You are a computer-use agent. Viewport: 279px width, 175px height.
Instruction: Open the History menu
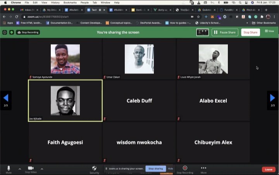(x=55, y=2)
